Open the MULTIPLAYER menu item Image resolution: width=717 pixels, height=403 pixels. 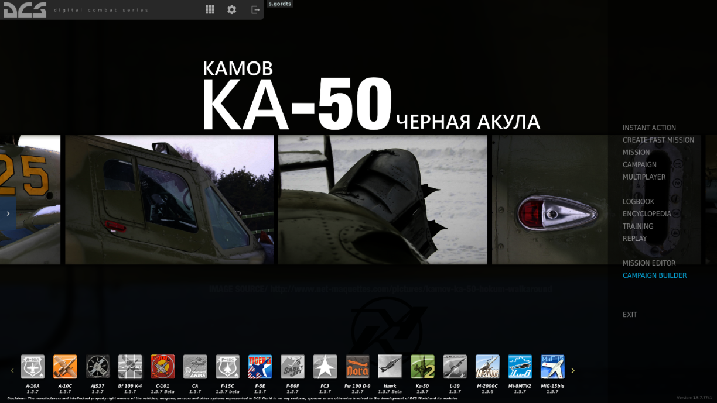pos(644,177)
